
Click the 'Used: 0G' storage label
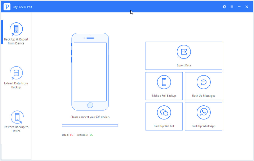[68, 135]
